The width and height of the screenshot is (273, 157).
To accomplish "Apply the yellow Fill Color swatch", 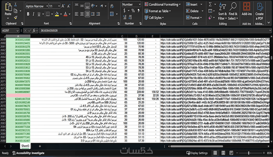I will tap(57, 14).
